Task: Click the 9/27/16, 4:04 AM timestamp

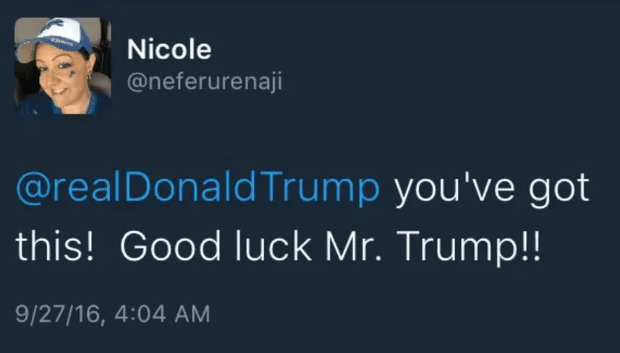Action: 112,313
